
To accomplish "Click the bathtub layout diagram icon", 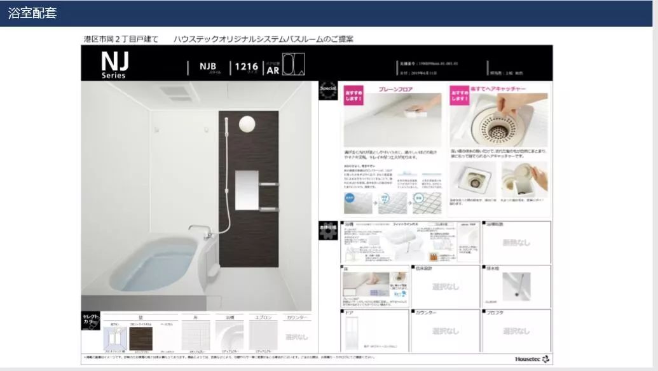I will 293,64.
